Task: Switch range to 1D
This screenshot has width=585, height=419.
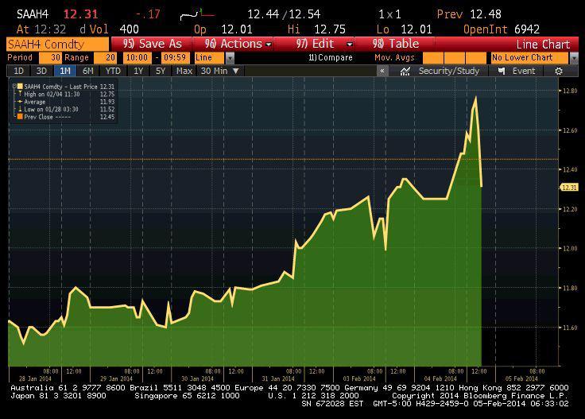Action: click(x=18, y=71)
